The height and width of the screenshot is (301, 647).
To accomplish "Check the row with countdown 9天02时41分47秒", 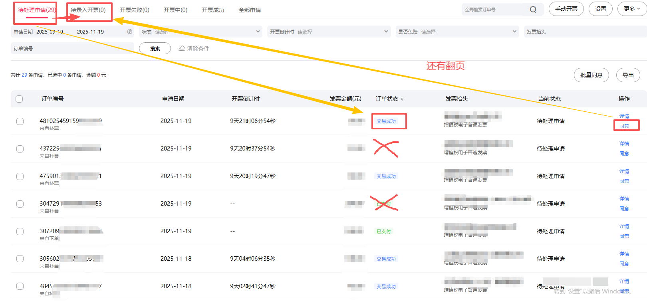I will tap(20, 286).
